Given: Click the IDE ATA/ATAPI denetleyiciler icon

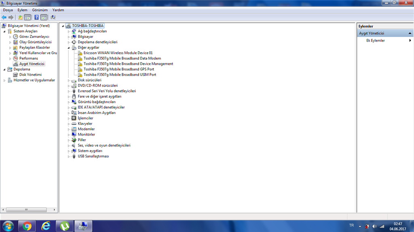Looking at the screenshot, I should click(74, 107).
